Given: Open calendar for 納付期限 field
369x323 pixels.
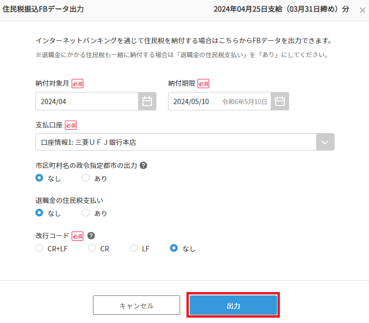Looking at the screenshot, I should [x=280, y=101].
